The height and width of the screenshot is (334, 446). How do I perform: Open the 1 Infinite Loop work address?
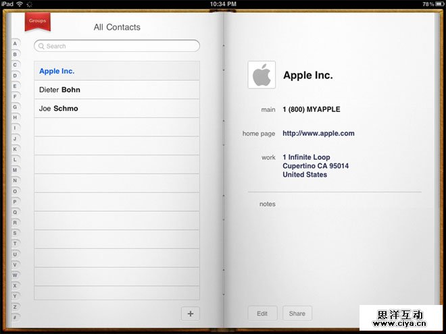(x=316, y=166)
